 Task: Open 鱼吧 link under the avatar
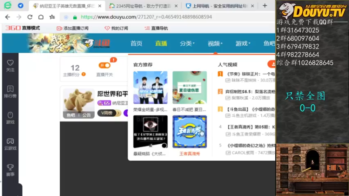point(71,115)
